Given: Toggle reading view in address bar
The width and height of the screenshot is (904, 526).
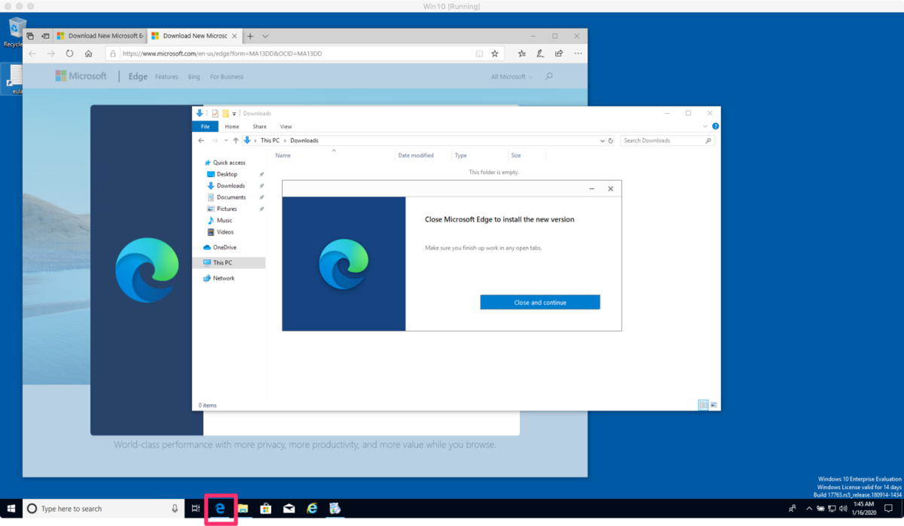Looking at the screenshot, I should [x=479, y=54].
